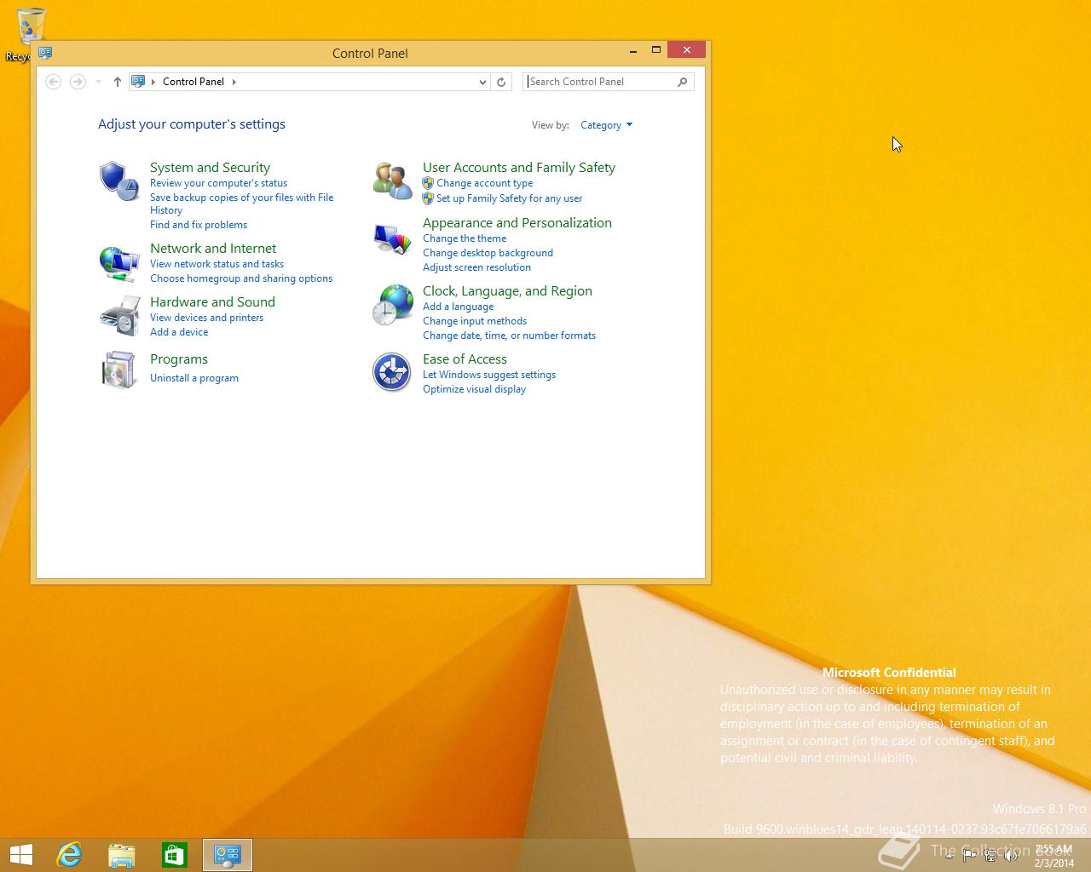Open Appearance and Personalization heading
This screenshot has width=1091, height=872.
517,223
